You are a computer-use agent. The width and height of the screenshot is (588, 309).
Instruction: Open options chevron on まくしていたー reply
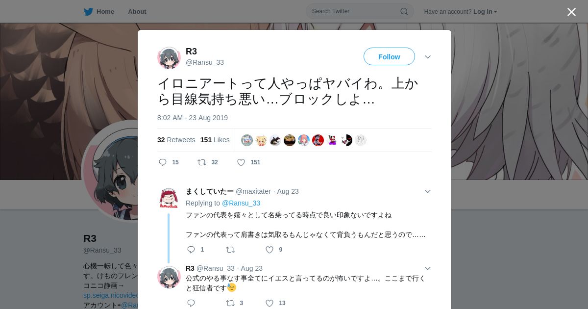428,191
